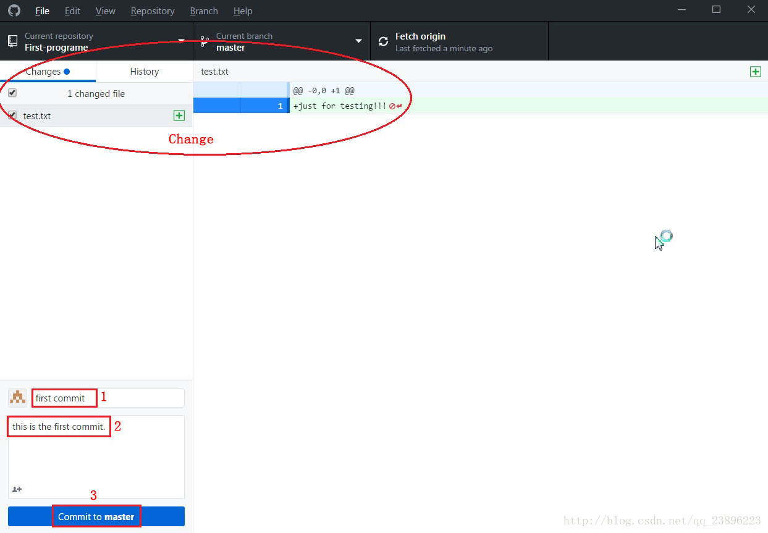Click the user avatar next to summary
The height and width of the screenshot is (533, 768).
(x=17, y=398)
